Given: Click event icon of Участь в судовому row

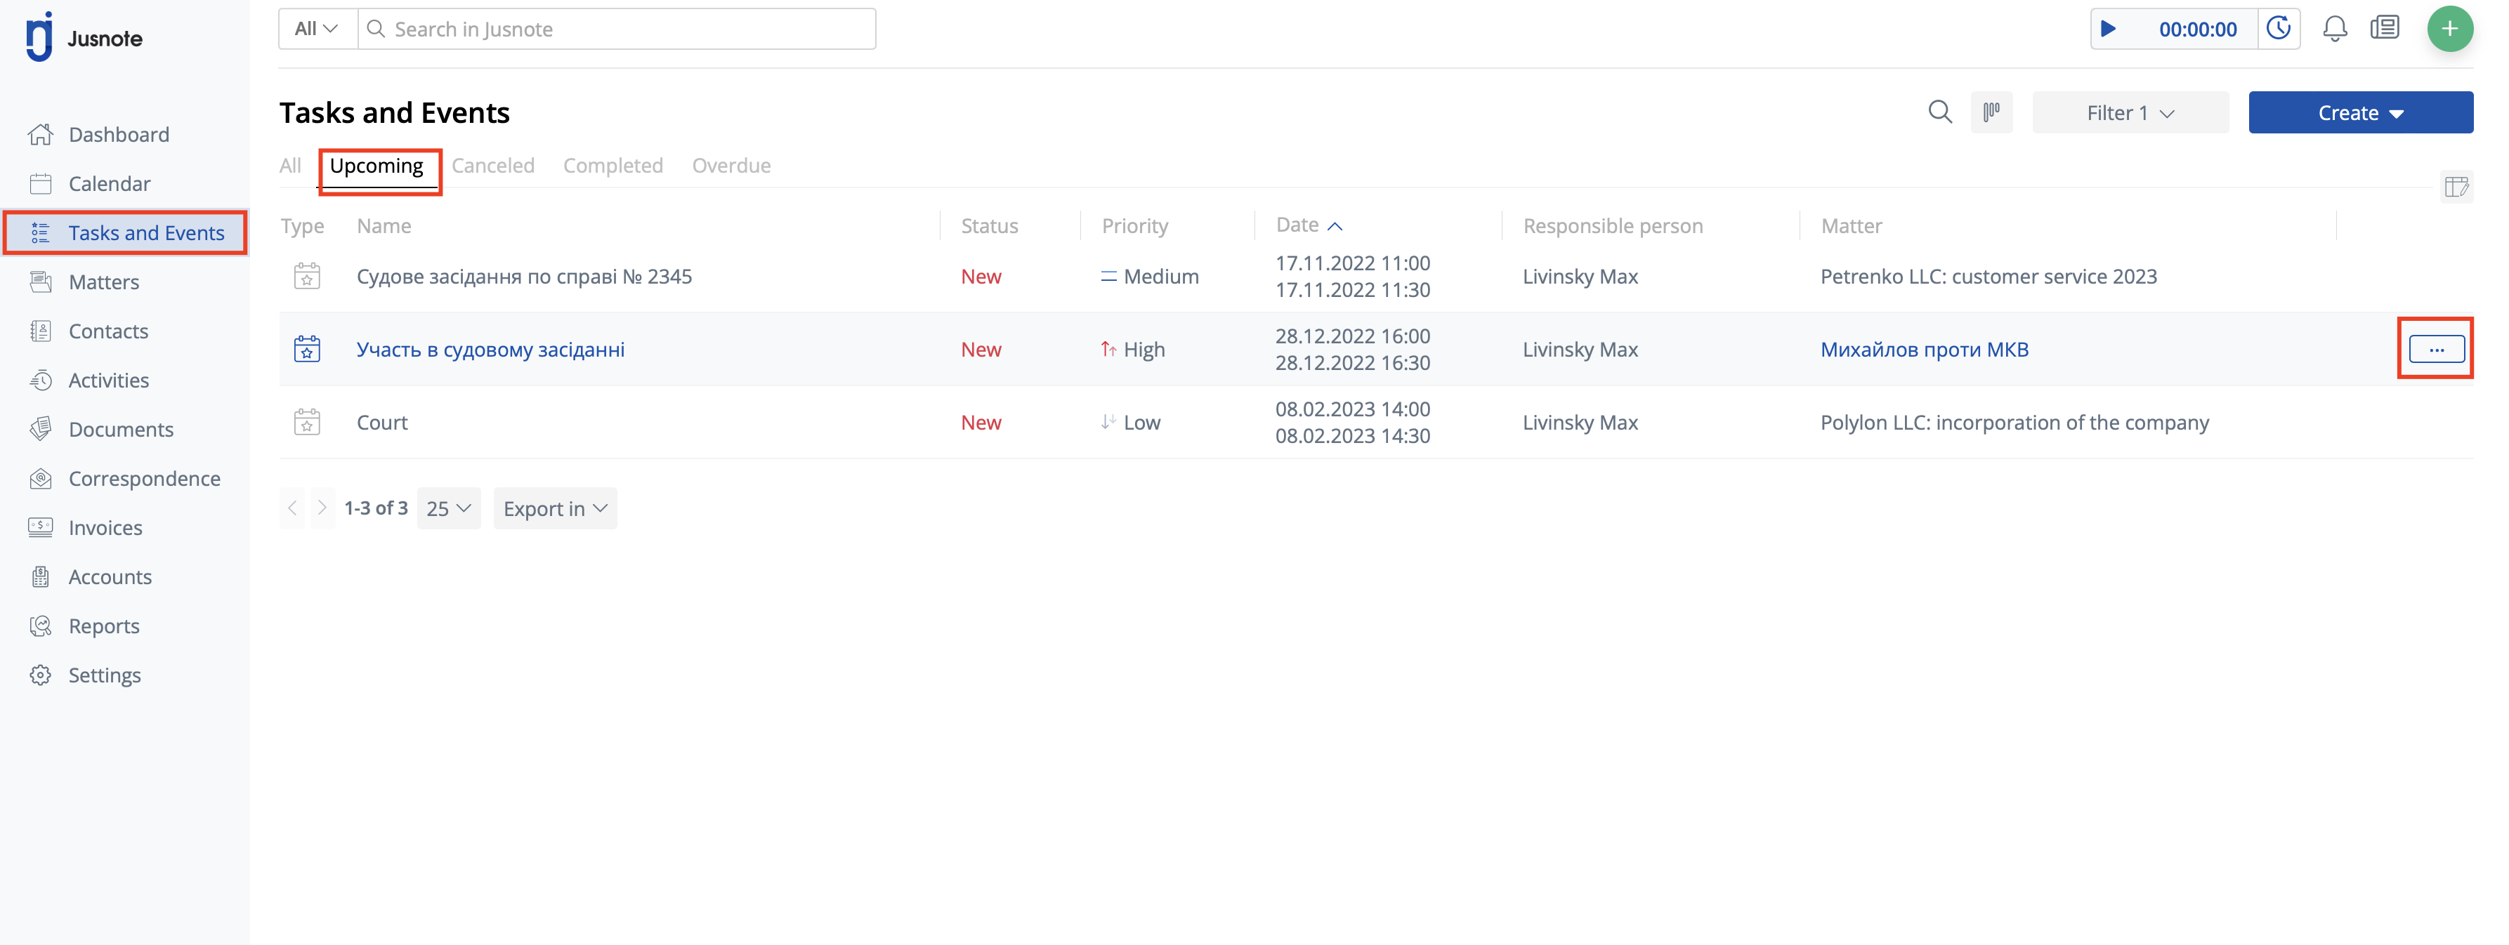Looking at the screenshot, I should (307, 348).
